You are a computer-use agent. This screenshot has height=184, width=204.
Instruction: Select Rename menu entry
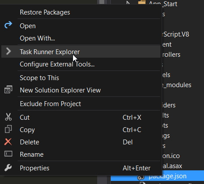point(80,155)
